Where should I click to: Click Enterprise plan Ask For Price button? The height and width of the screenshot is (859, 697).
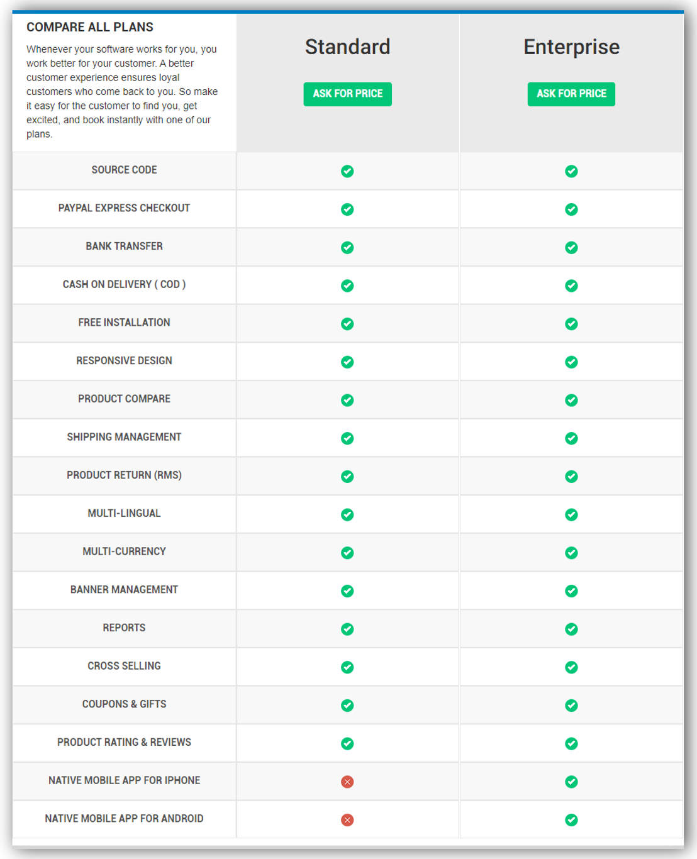point(571,94)
